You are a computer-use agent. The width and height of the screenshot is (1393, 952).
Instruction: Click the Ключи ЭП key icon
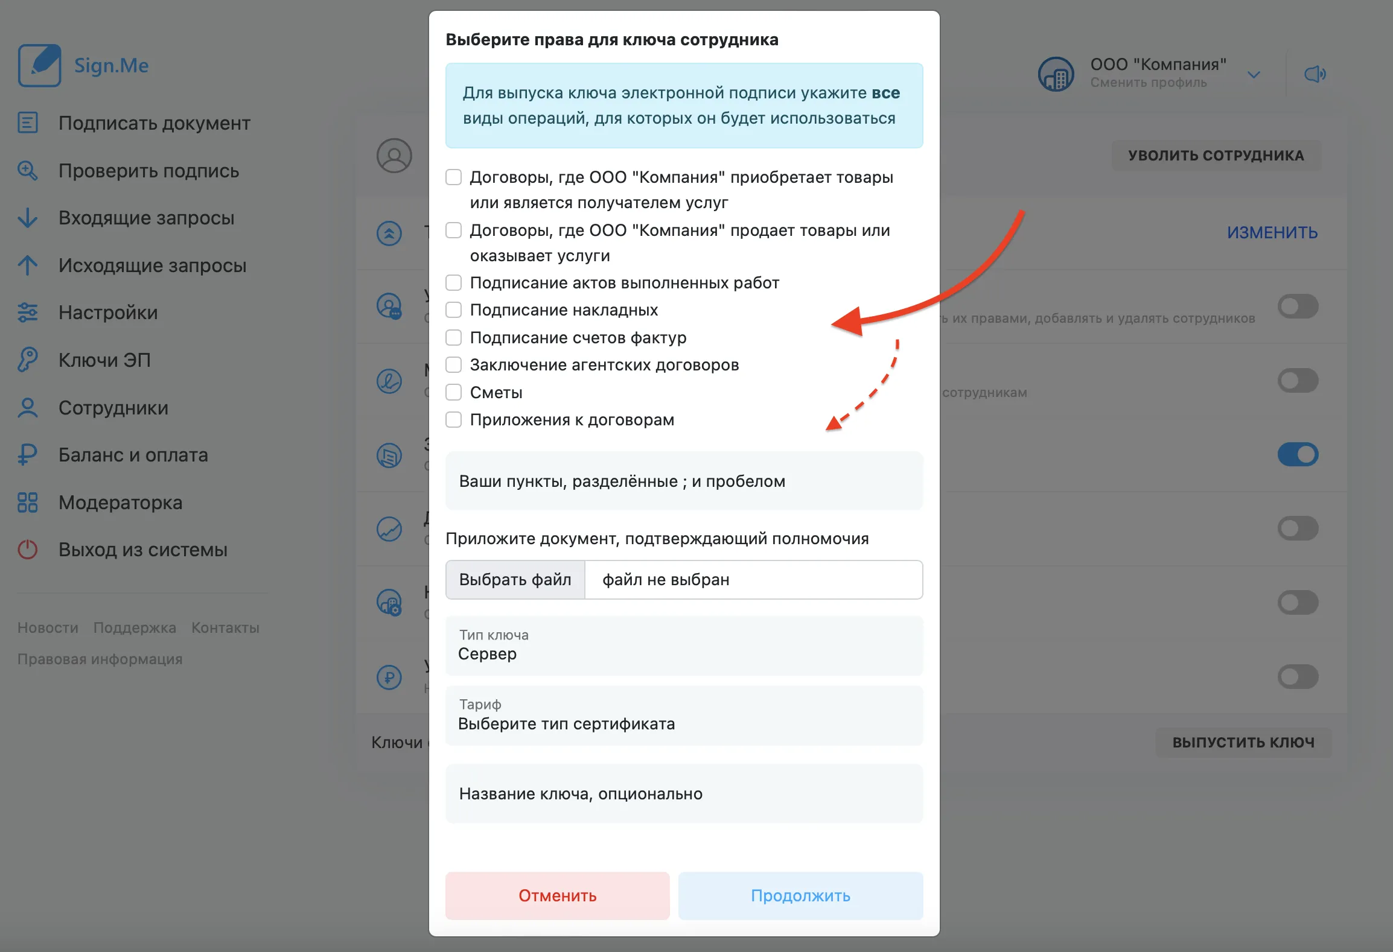pyautogui.click(x=28, y=360)
